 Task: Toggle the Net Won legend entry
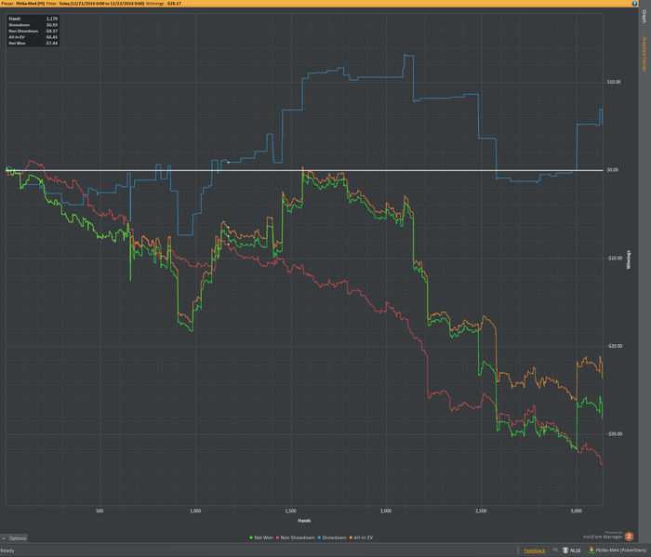point(261,537)
